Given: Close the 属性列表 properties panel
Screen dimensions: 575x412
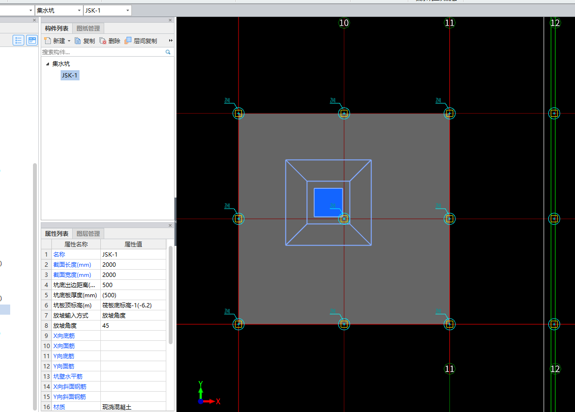Looking at the screenshot, I should 170,225.
